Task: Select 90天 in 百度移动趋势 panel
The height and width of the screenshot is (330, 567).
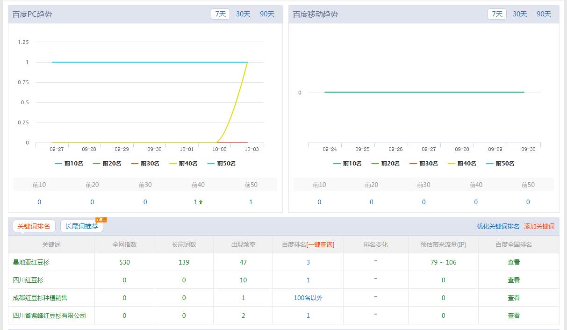Action: [x=544, y=14]
